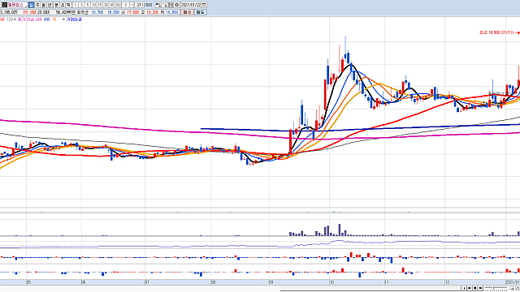Click the 480 moving average legend label
This screenshot has height=292, width=520.
[x=47, y=19]
